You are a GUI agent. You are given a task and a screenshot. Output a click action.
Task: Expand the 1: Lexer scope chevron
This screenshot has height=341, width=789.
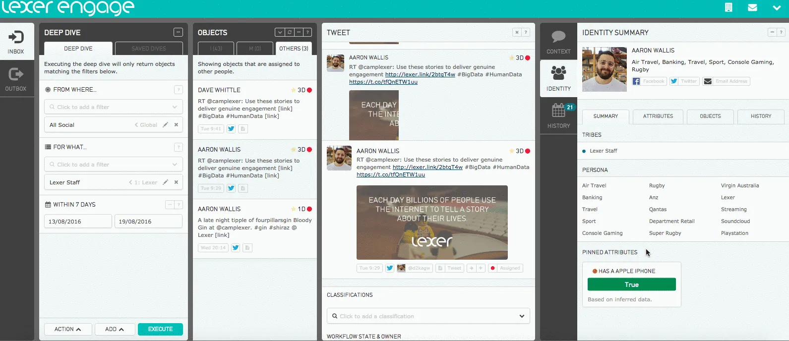point(130,182)
